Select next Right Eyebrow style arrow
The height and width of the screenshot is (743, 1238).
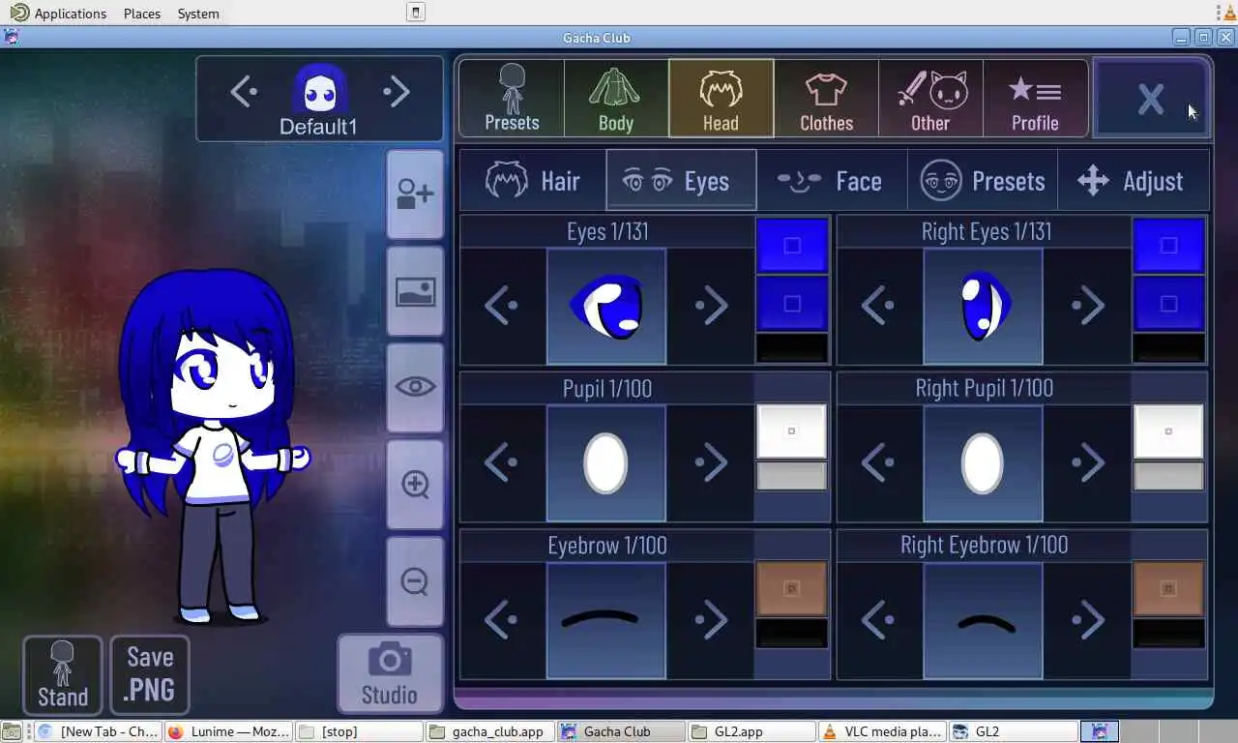click(x=1088, y=620)
